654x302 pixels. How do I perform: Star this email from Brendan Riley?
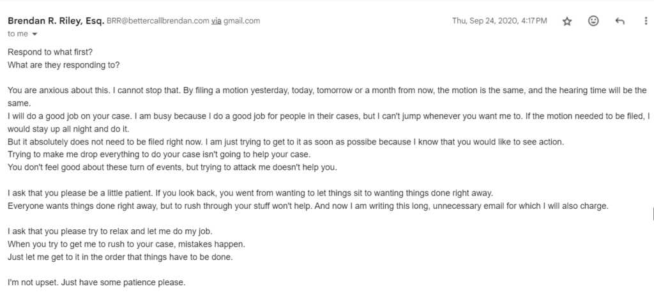(567, 21)
